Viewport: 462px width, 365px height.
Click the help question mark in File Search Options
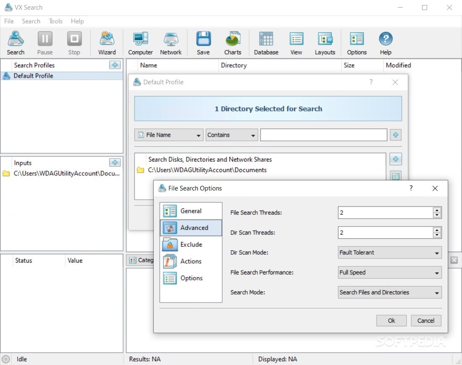[x=411, y=188]
